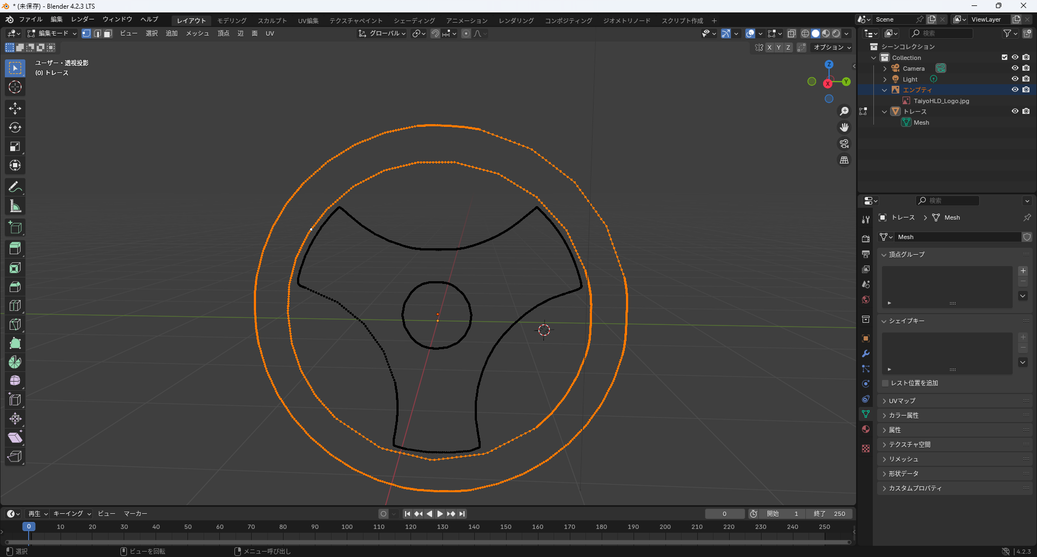Image resolution: width=1037 pixels, height=557 pixels.
Task: Activate the Scale tool
Action: point(15,146)
